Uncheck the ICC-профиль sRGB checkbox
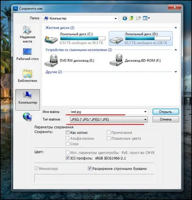 [67, 158]
